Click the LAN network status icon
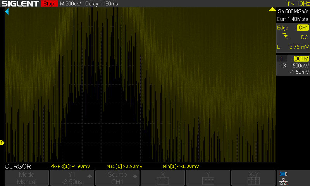The width and height of the screenshot is (310, 186). point(284,181)
